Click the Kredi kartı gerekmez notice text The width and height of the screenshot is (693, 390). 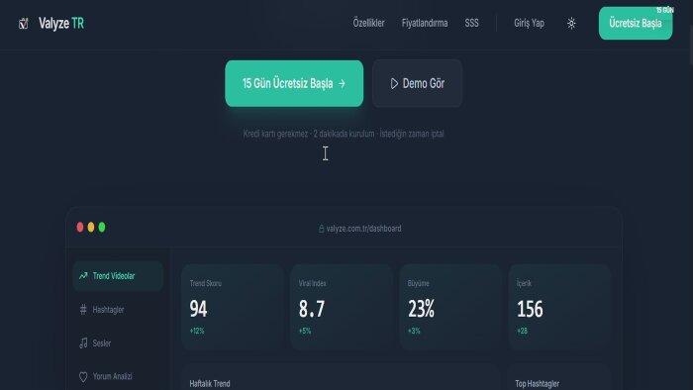click(344, 134)
